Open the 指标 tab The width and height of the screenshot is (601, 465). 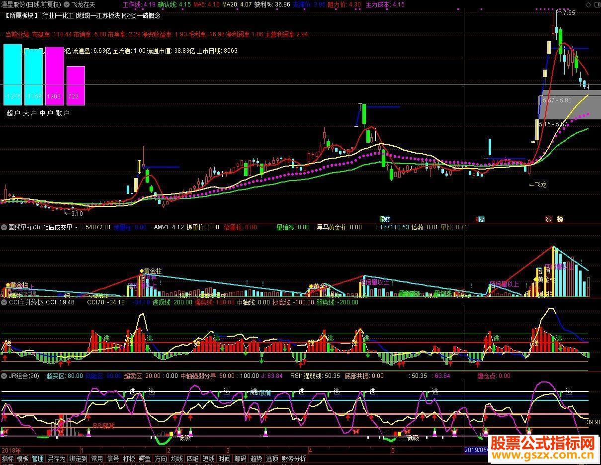tap(7, 459)
